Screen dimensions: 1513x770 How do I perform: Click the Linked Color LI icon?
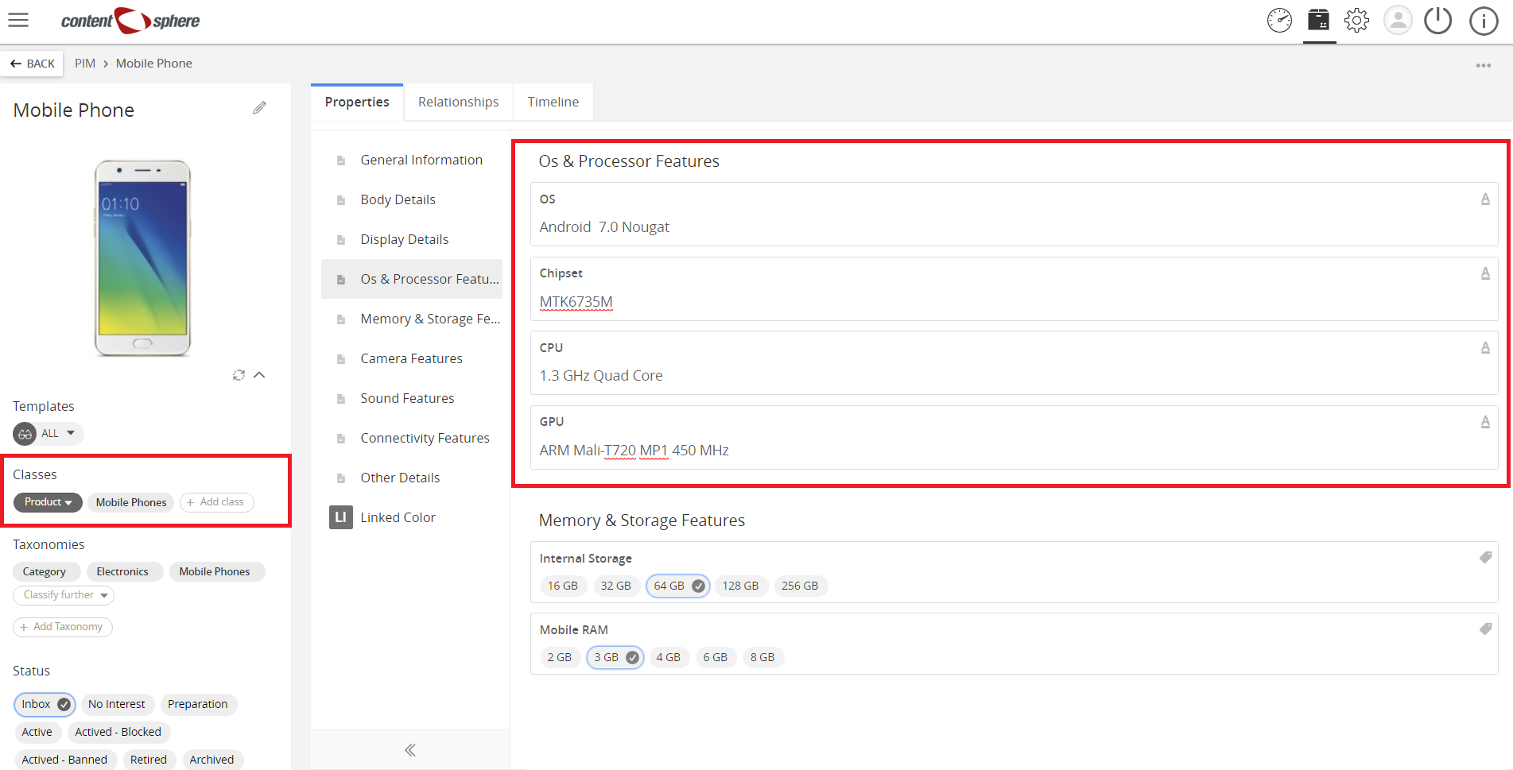(x=341, y=517)
